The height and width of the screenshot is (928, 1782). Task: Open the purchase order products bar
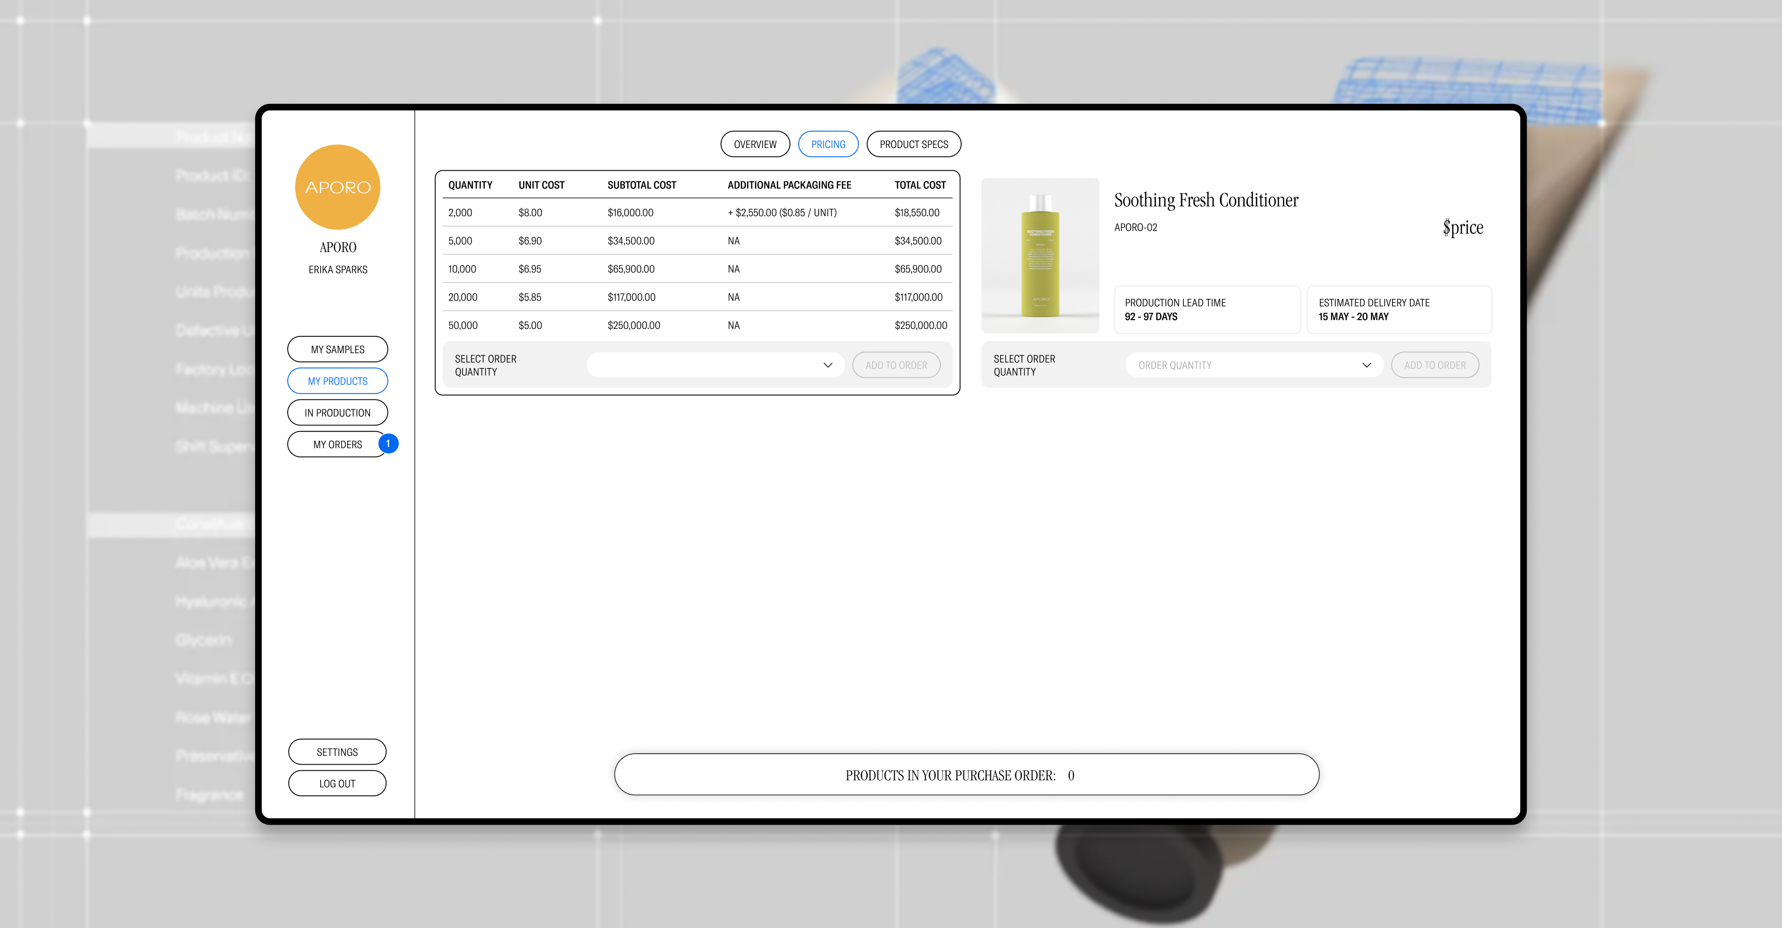point(966,774)
